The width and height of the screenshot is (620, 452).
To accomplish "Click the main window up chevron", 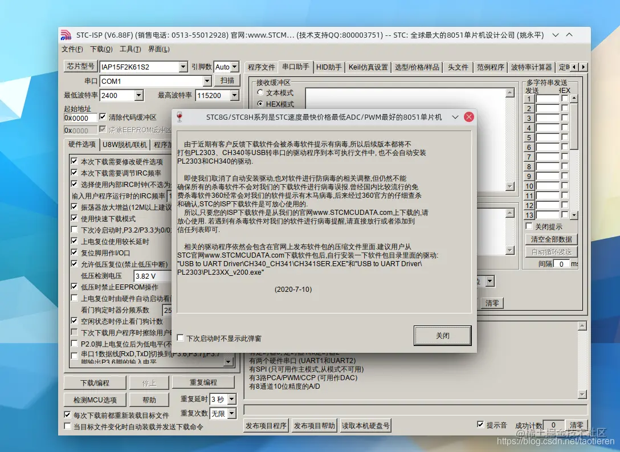I will click(x=569, y=35).
